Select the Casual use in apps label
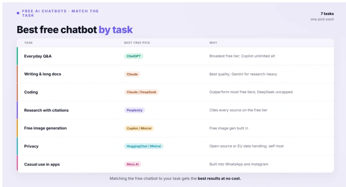Screen dimensions: 346x187 [x=42, y=164]
